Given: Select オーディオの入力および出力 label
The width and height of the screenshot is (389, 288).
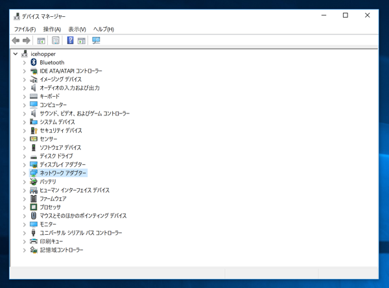Looking at the screenshot, I should point(70,88).
